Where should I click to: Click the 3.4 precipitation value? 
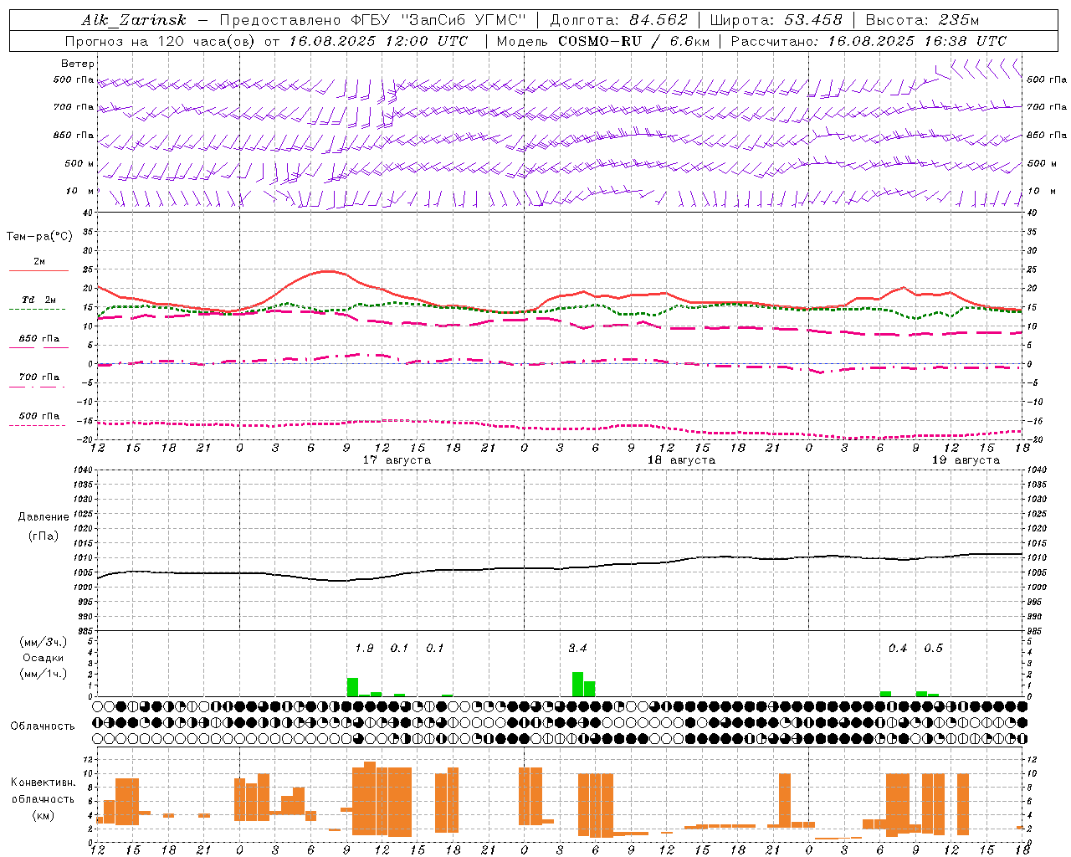577,648
